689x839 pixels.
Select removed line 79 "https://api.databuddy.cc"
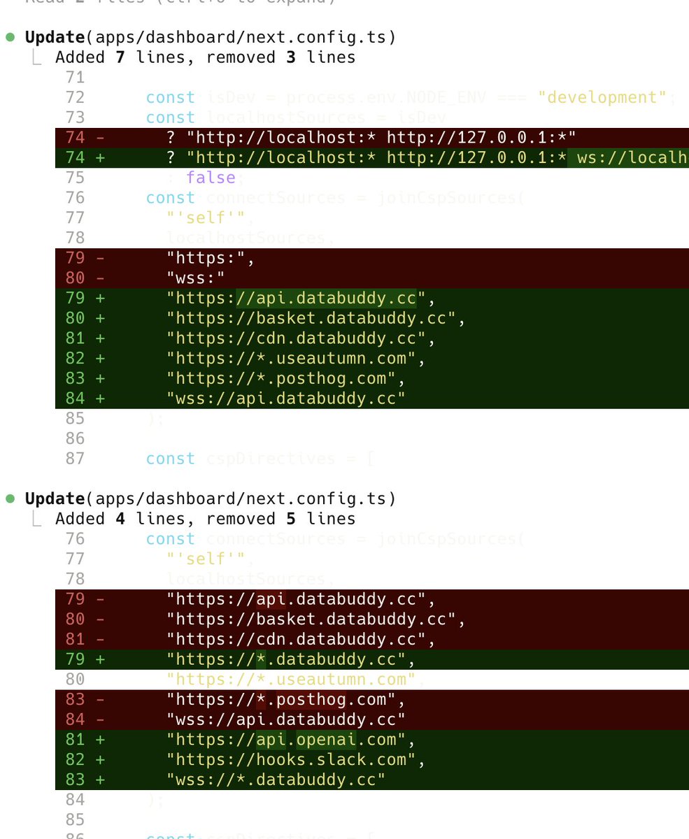[372, 600]
